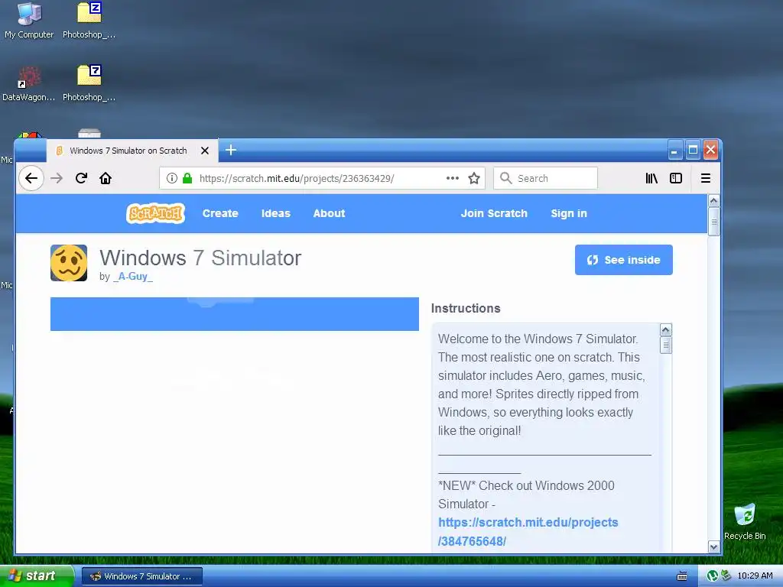Viewport: 783px width, 587px height.
Task: Open a new browser tab
Action: [x=231, y=150]
